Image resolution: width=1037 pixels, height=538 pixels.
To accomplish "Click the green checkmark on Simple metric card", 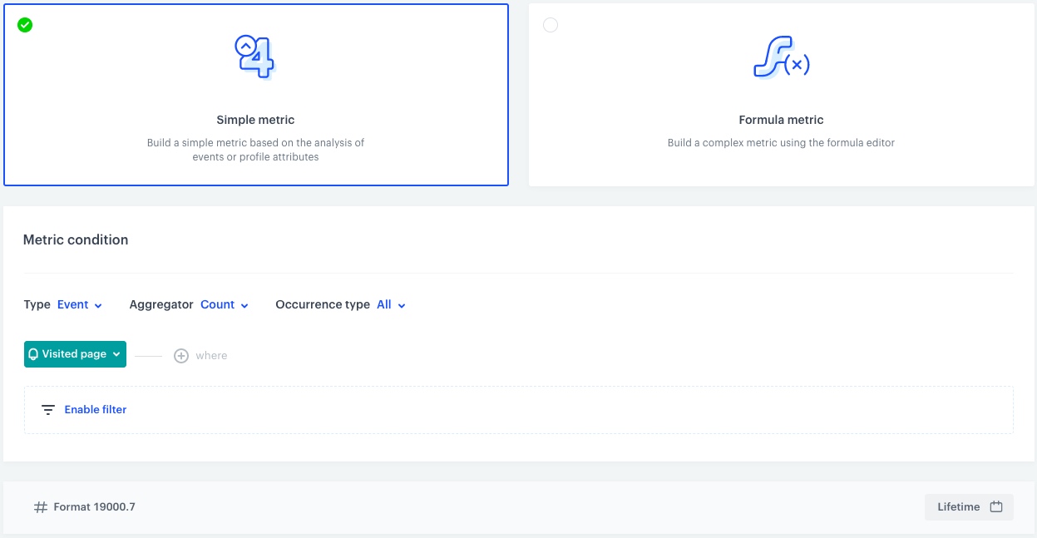I will coord(25,25).
